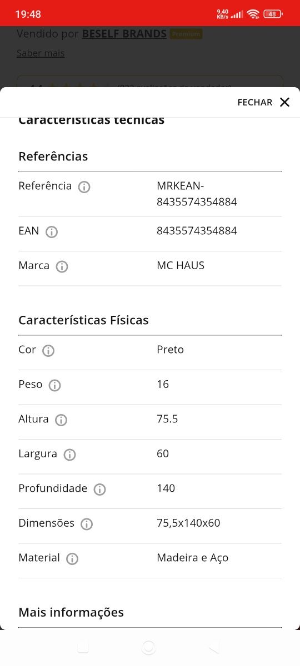Image resolution: width=300 pixels, height=666 pixels.
Task: Tap the Saber mais link
Action: [x=41, y=53]
